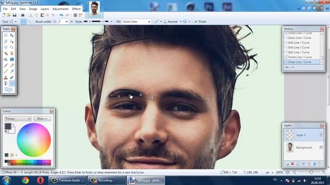Select the Lasso Select tool
330x185 pixels.
pos(6,41)
